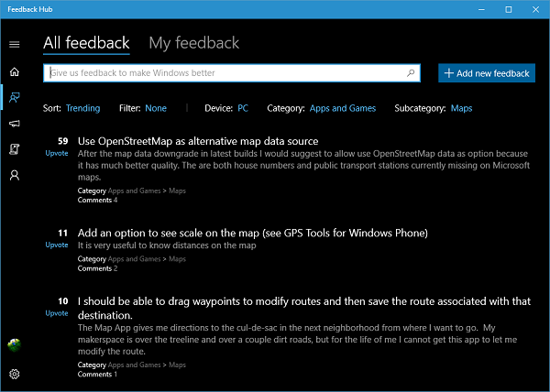This screenshot has width=550, height=392.
Task: Click the search magnifier icon
Action: (x=411, y=73)
